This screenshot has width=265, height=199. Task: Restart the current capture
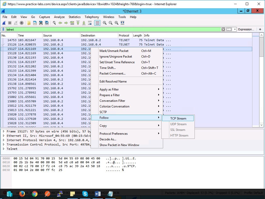point(15,23)
